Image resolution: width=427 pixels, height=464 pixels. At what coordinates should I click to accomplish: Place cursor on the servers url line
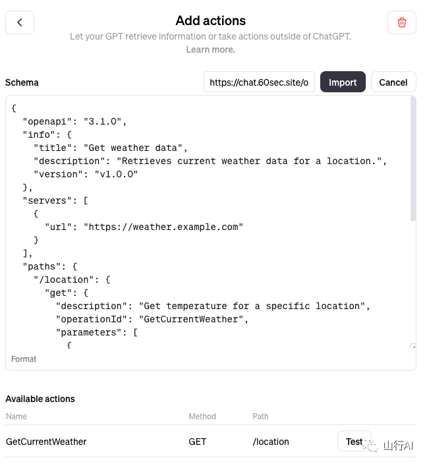144,227
